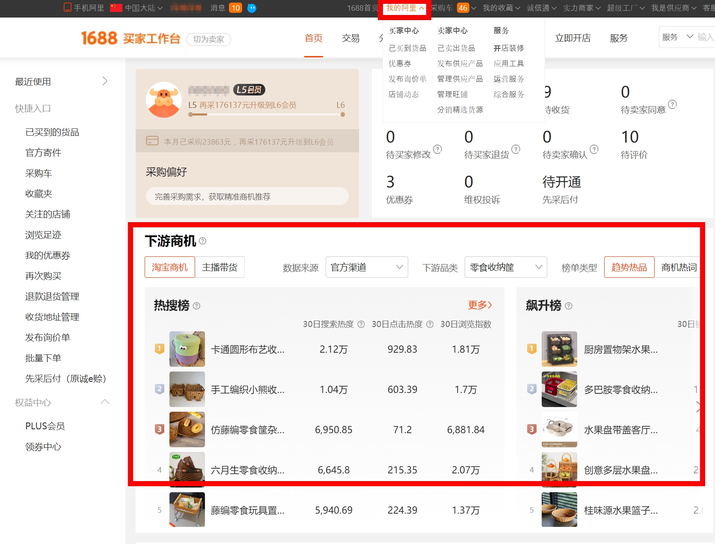The image size is (715, 544).
Task: Click help icon beside 30日点击热度
Action: (x=430, y=324)
